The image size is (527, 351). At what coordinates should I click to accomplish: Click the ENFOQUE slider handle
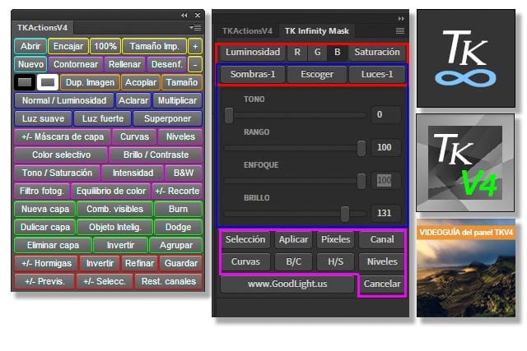(361, 181)
